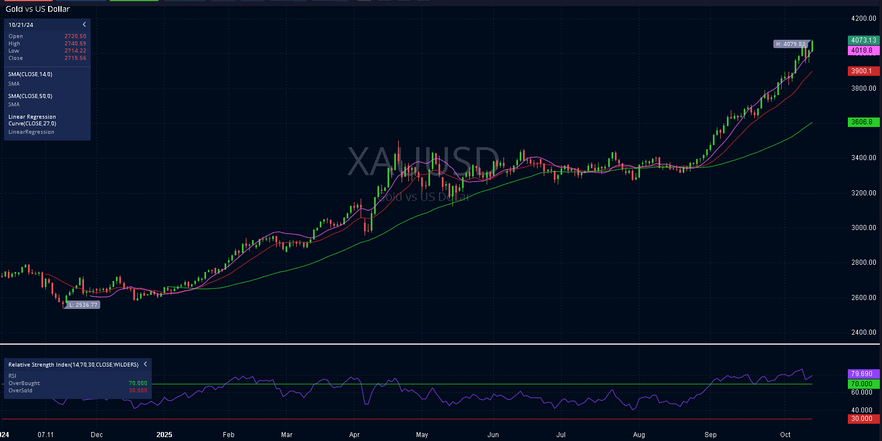Select SMA(CLOSE,50,0) indicator in legend
The width and height of the screenshot is (882, 441).
(30, 96)
